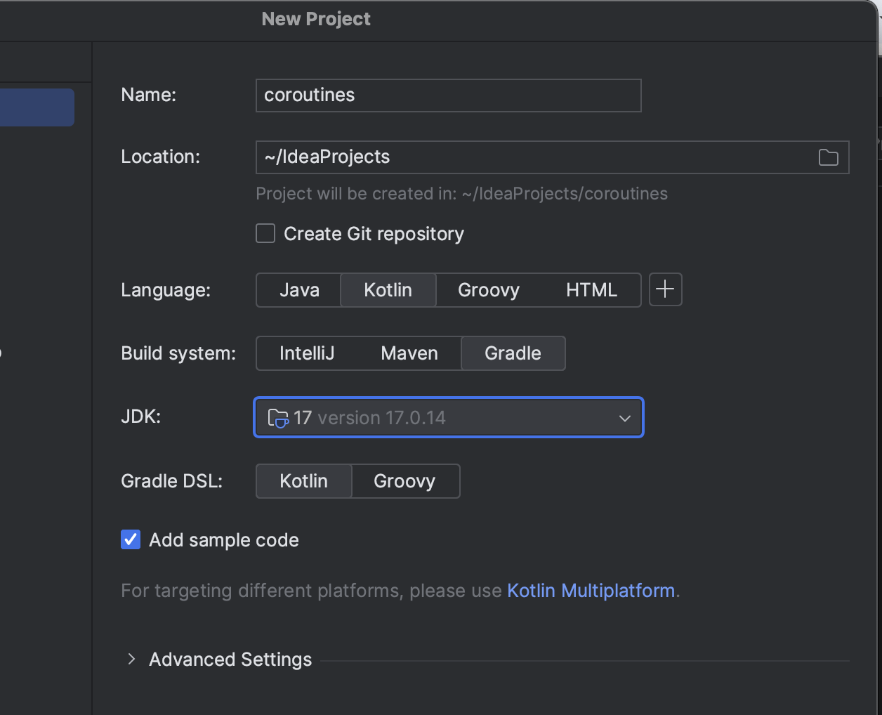Switch Gradle DSL to Groovy
Viewport: 882px width, 715px height.
405,481
